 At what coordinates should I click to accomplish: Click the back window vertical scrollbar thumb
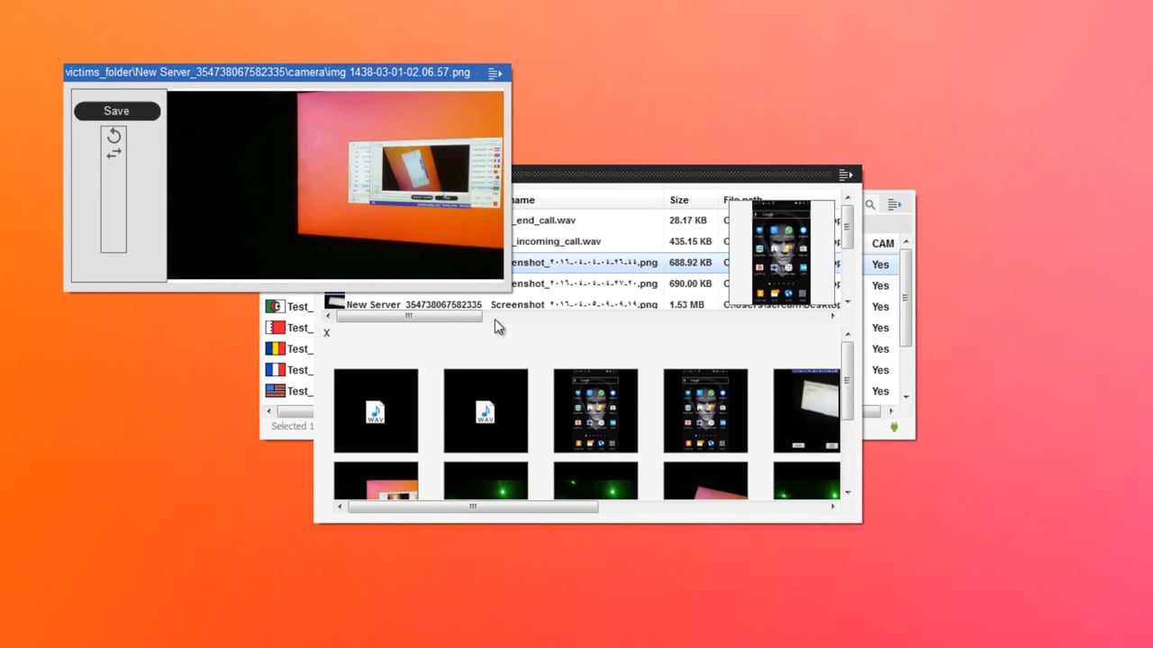(x=906, y=297)
